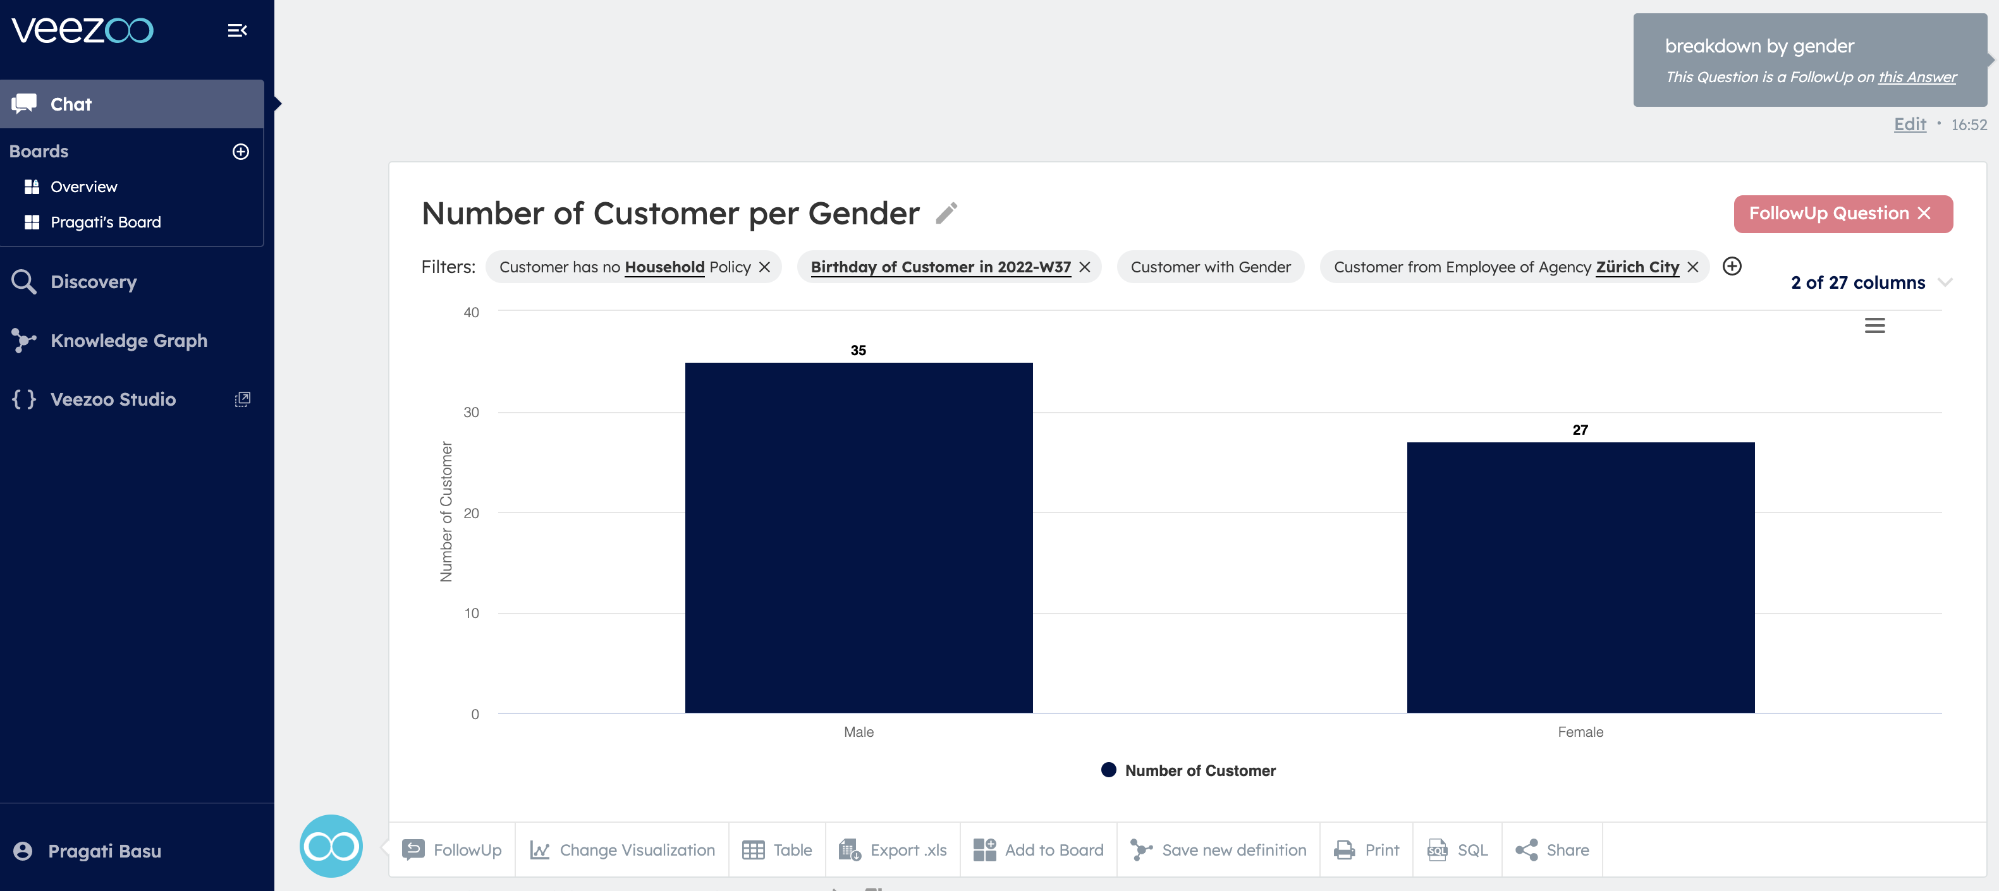The image size is (1999, 891).
Task: Switch to Table view icon
Action: pos(754,849)
